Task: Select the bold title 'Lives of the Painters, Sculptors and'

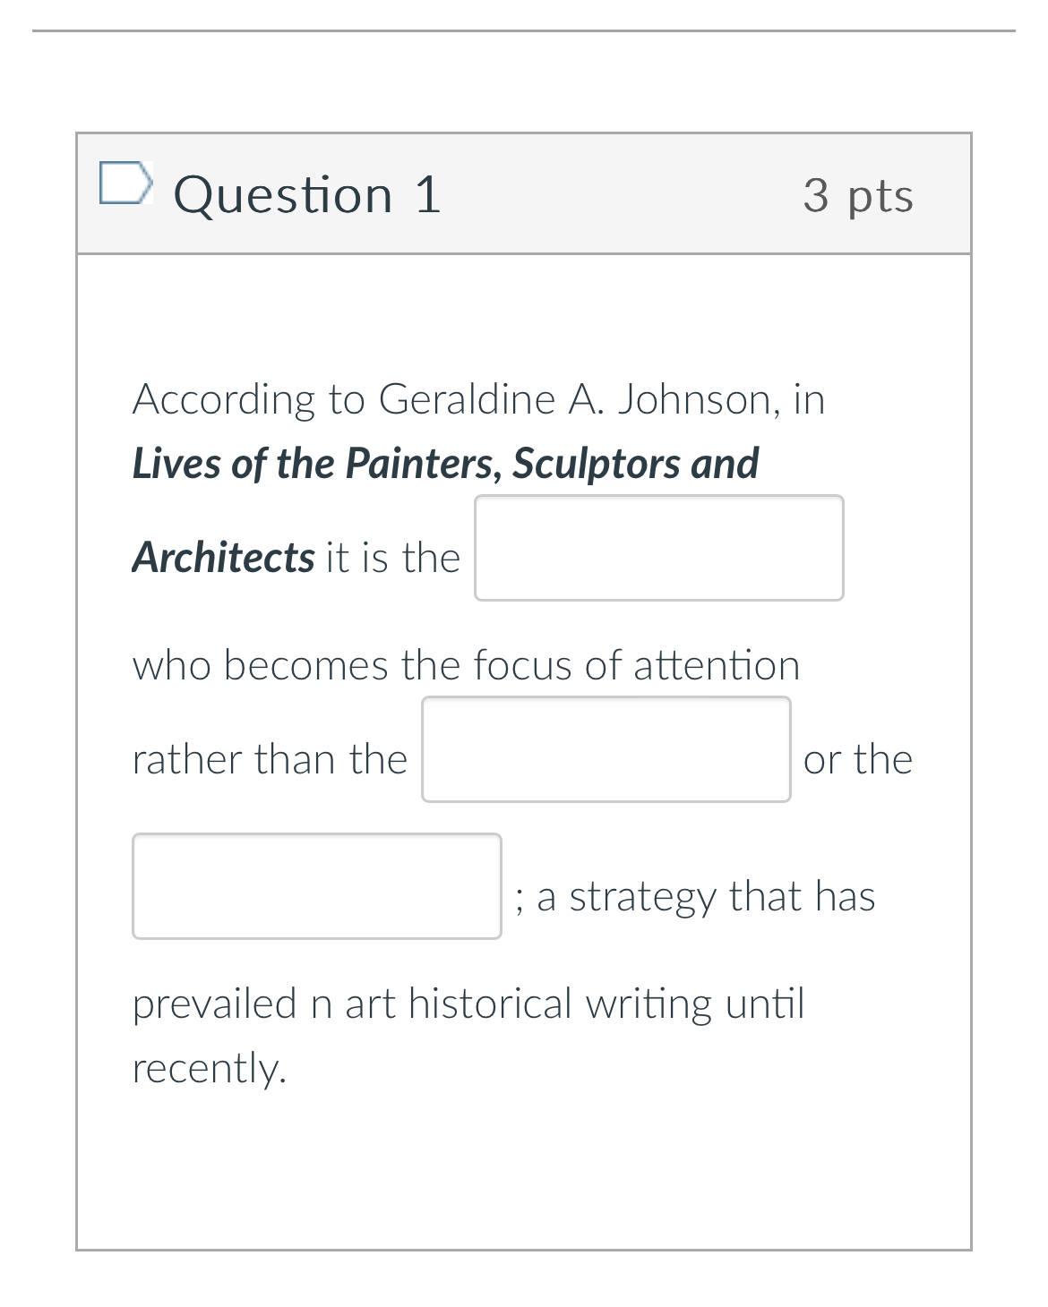Action: (445, 463)
